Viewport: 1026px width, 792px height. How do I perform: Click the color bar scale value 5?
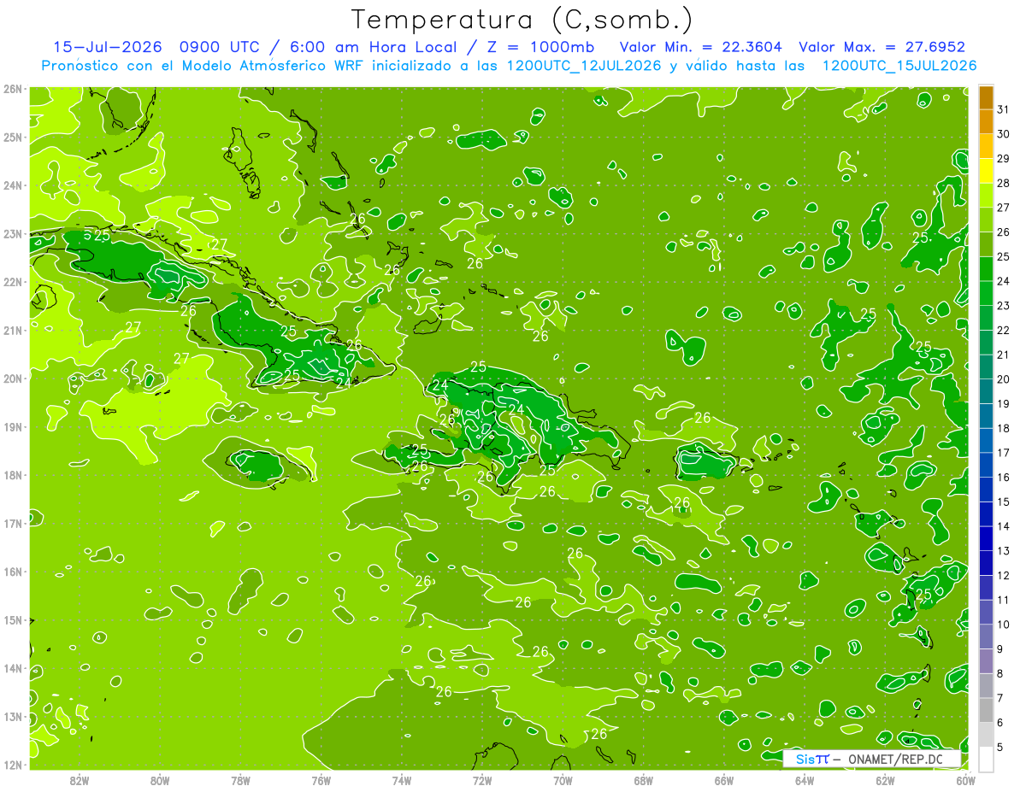coord(1001,747)
